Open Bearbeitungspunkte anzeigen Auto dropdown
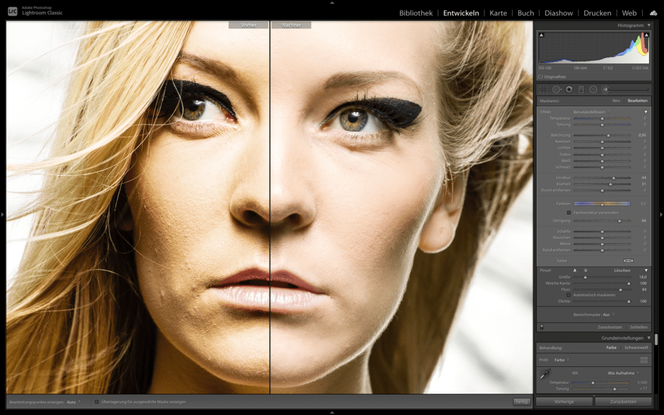This screenshot has width=664, height=415. [74, 402]
